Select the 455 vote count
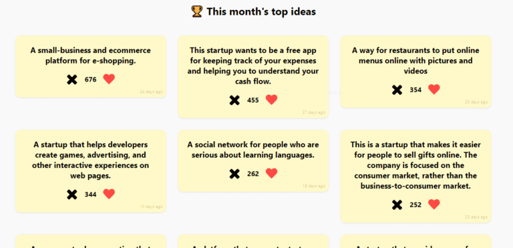 [x=253, y=100]
